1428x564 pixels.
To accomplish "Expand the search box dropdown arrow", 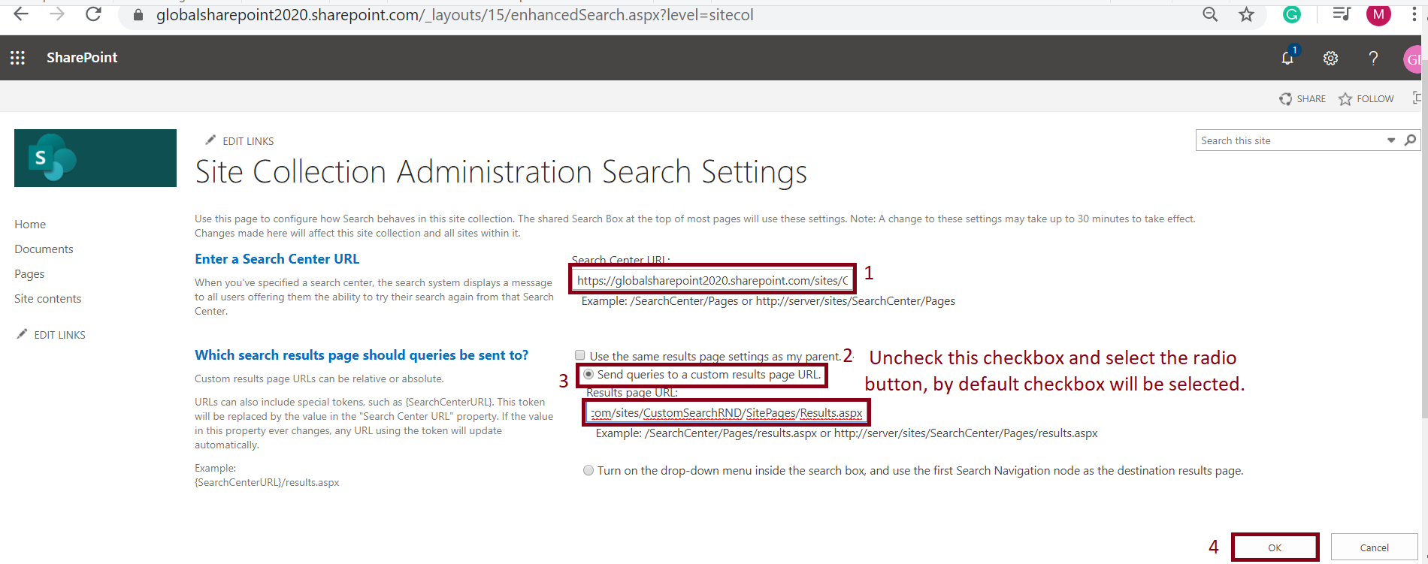I will (x=1391, y=140).
